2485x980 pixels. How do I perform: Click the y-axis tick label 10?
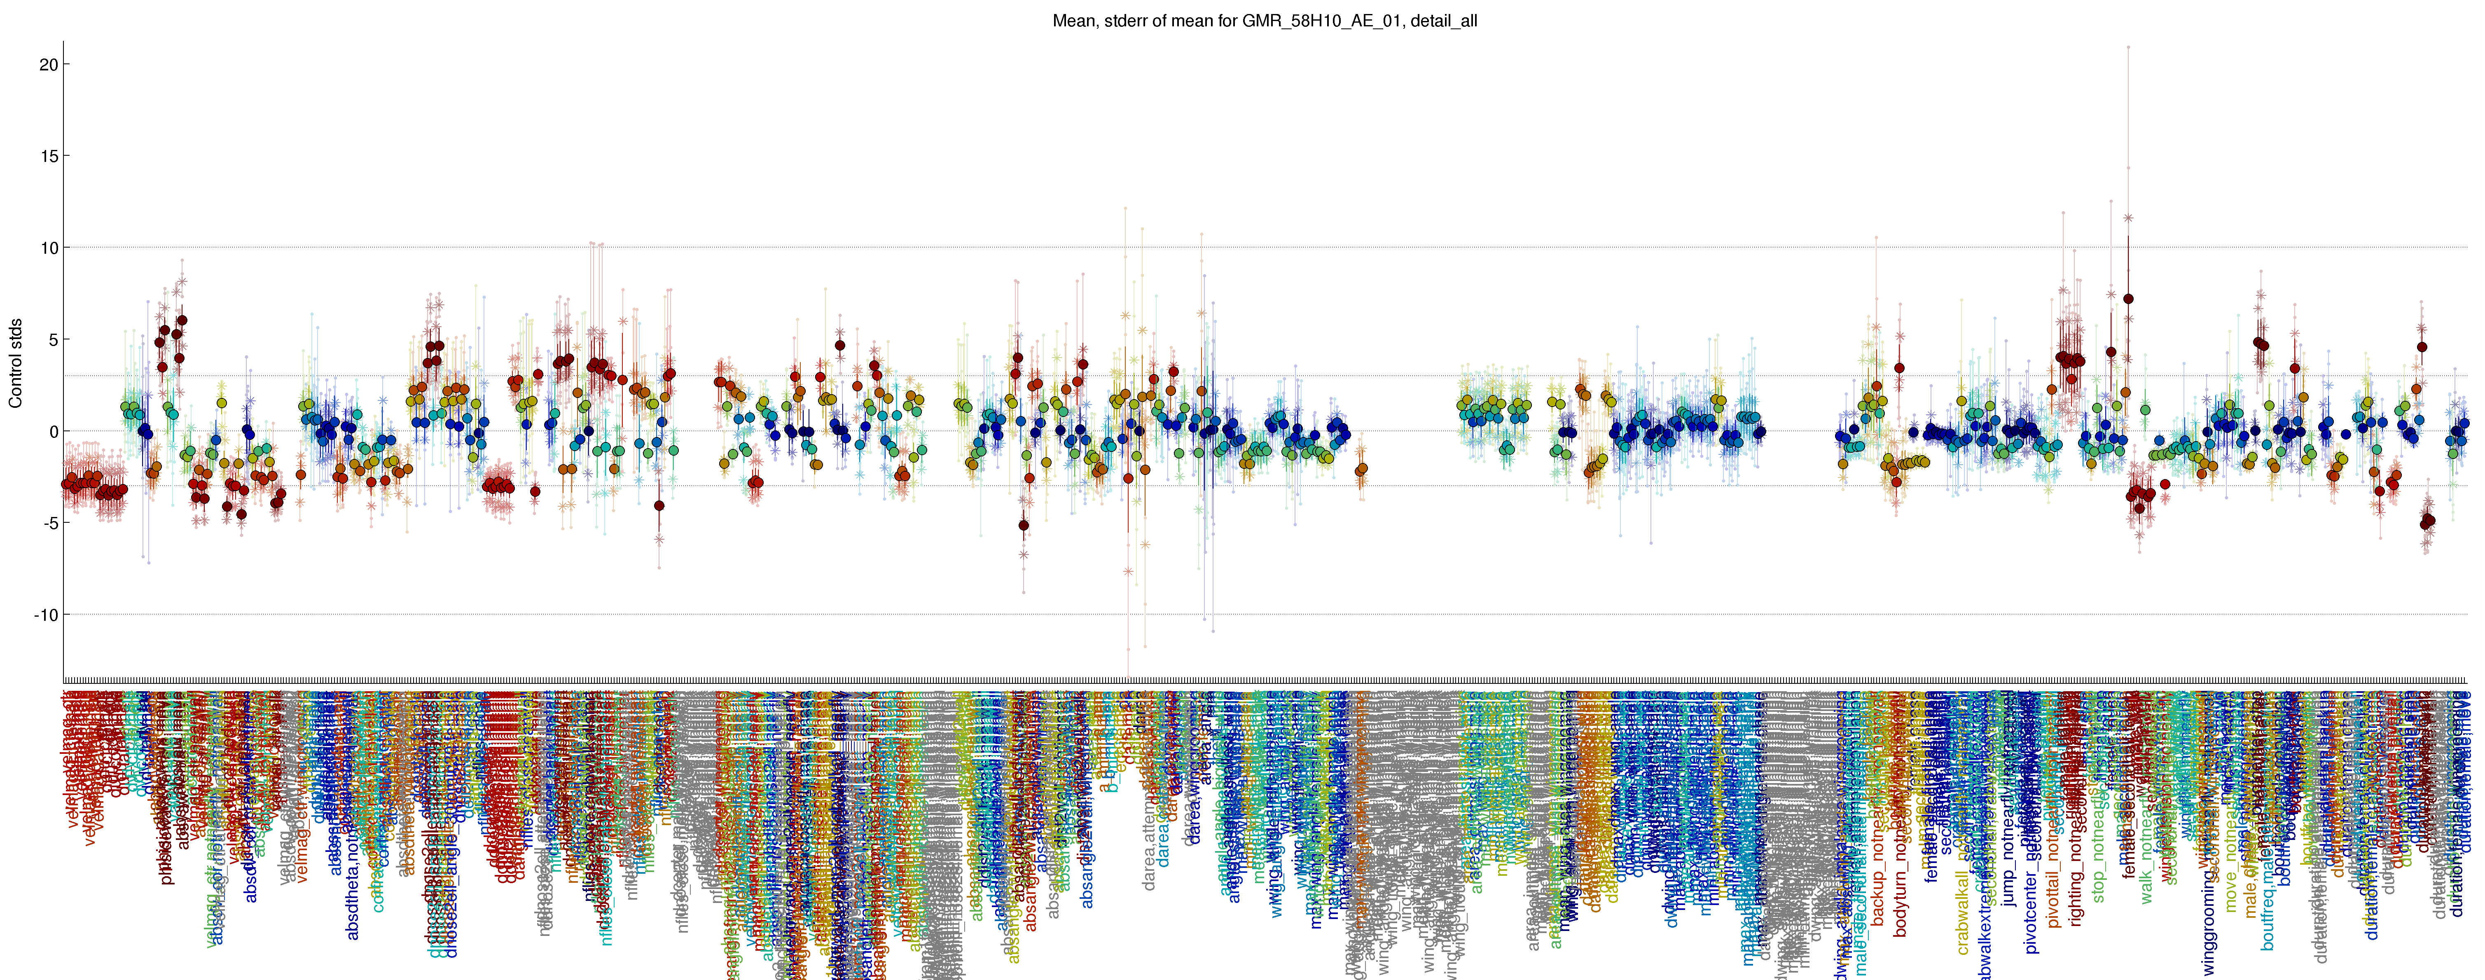[48, 248]
